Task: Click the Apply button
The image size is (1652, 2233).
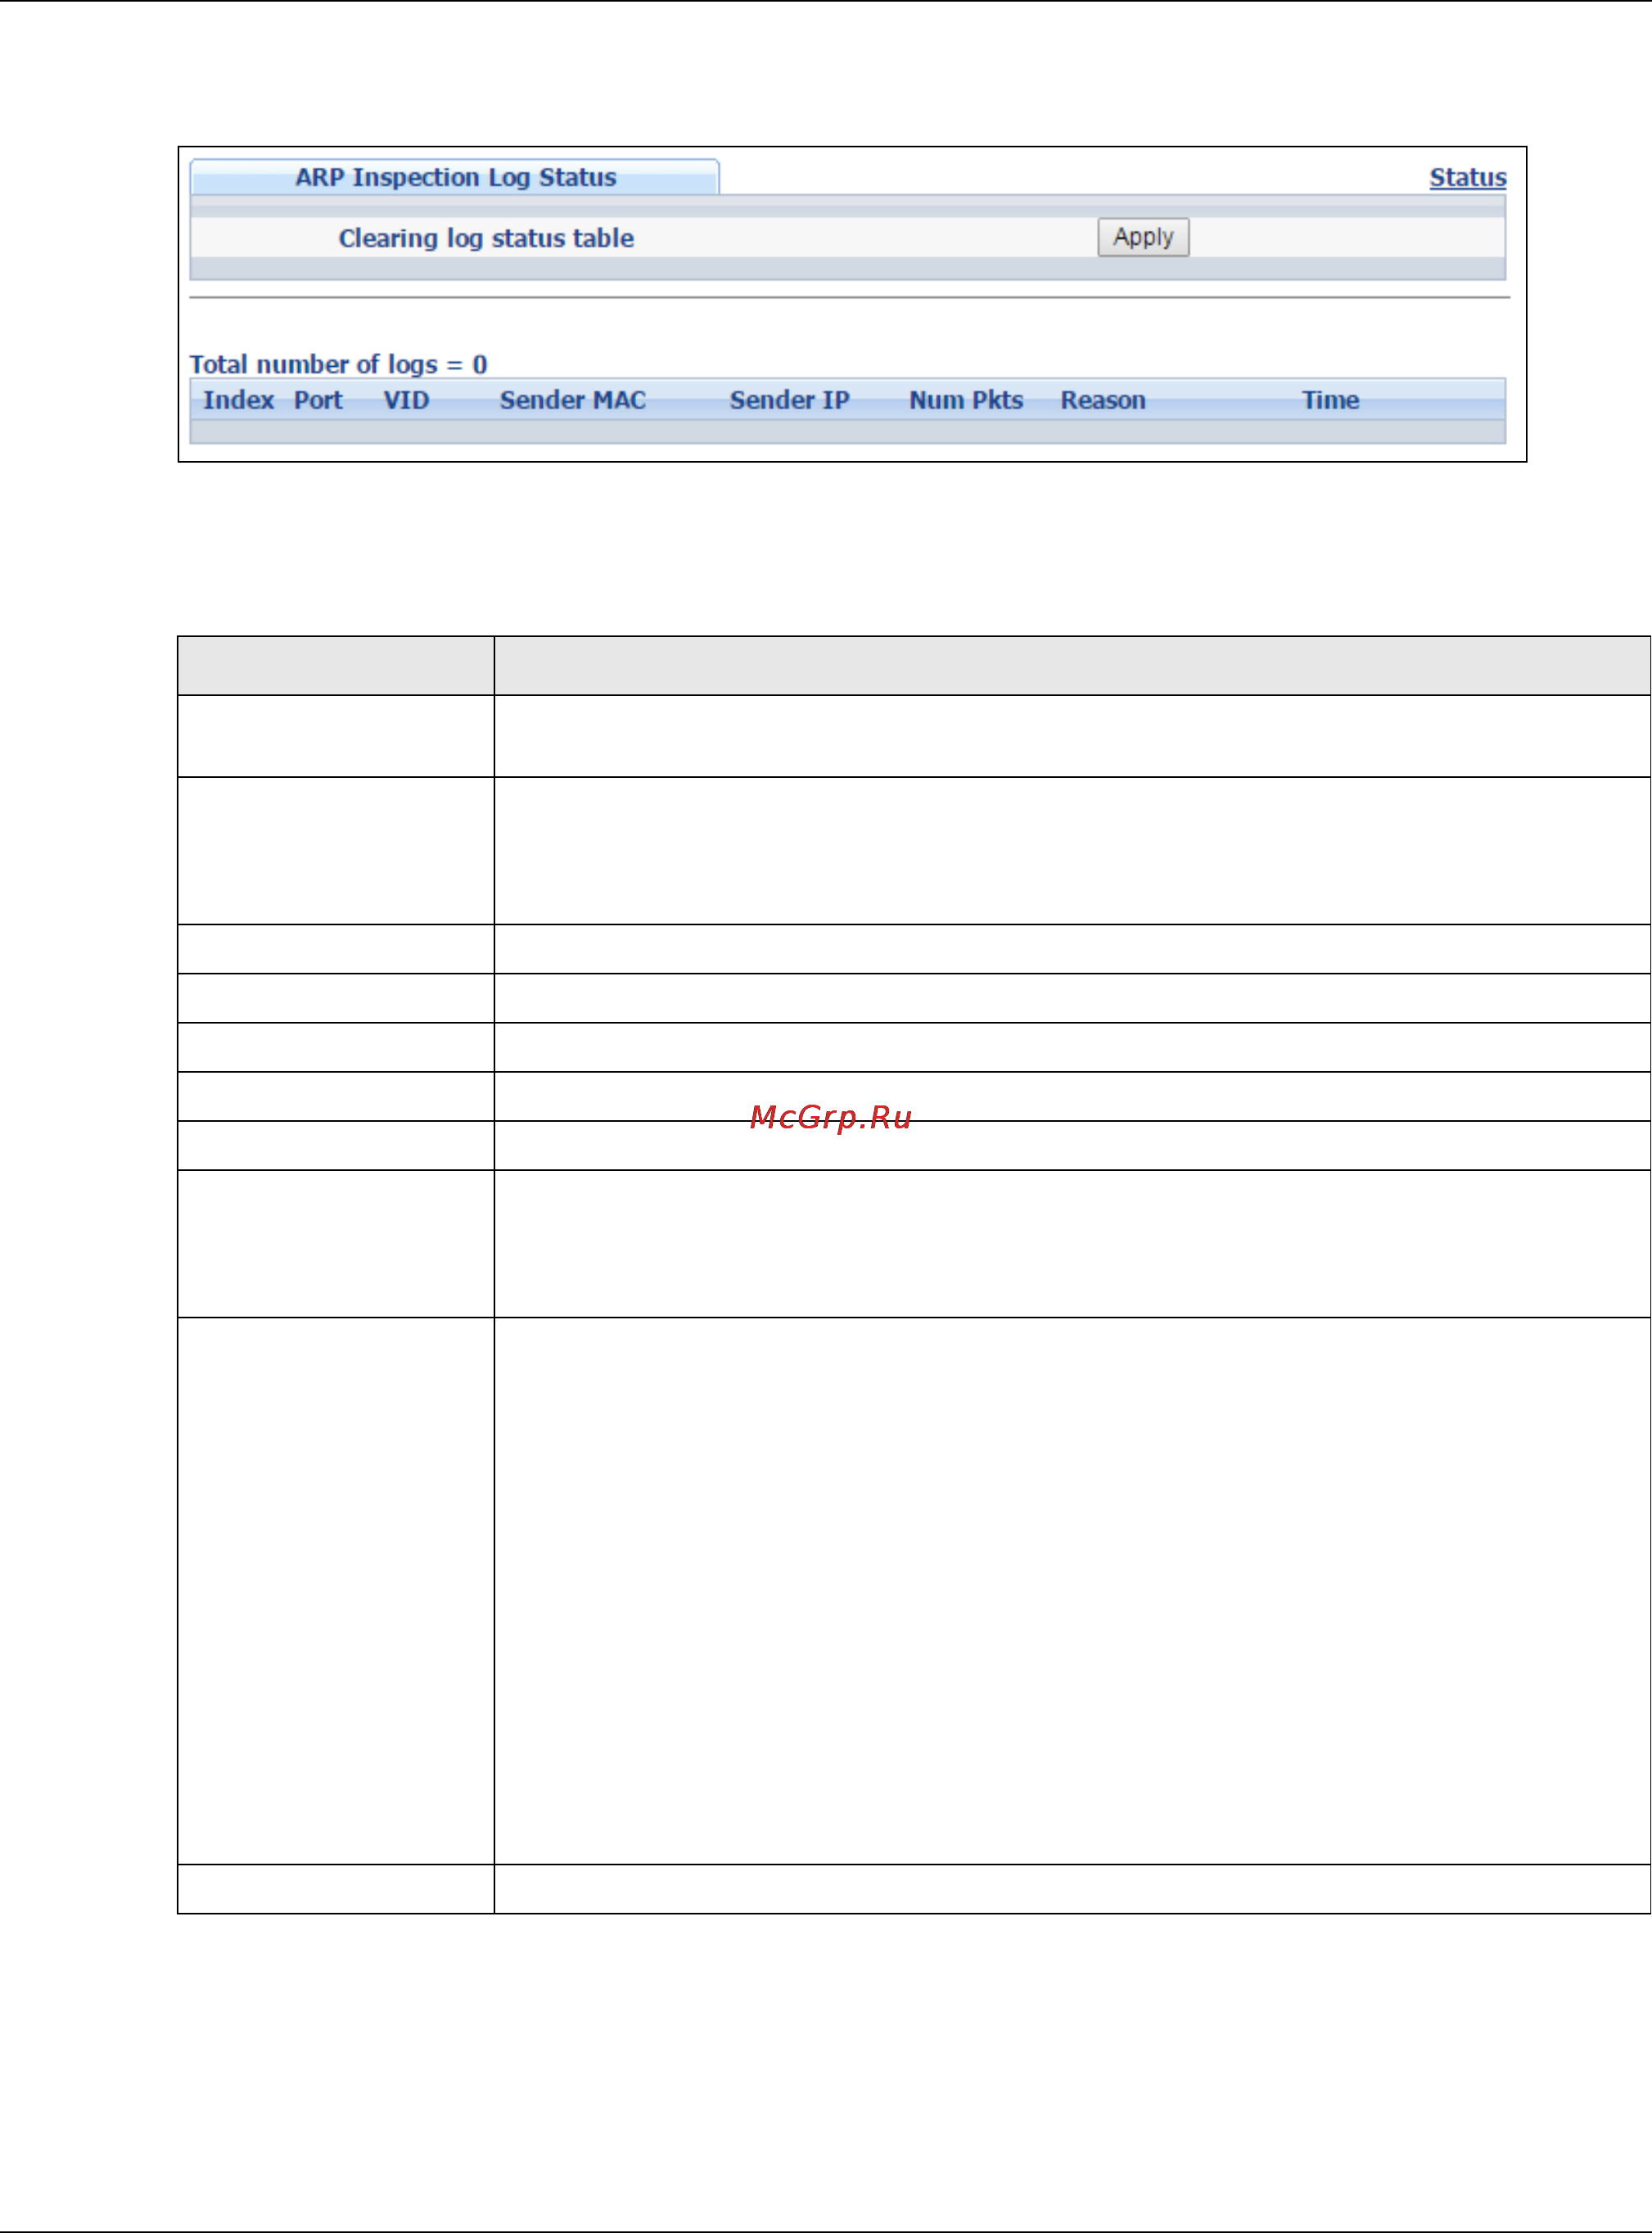Action: click(x=1143, y=237)
